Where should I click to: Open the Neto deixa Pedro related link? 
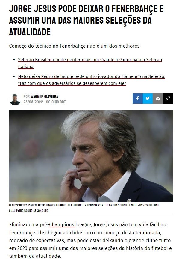[x=92, y=80]
